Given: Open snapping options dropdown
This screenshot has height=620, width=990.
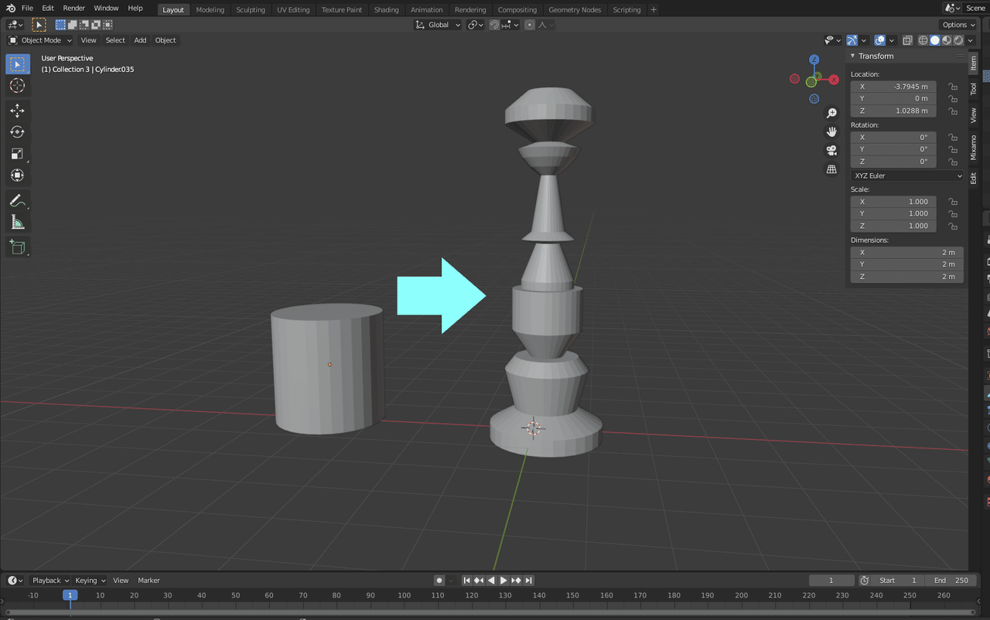Looking at the screenshot, I should click(510, 25).
